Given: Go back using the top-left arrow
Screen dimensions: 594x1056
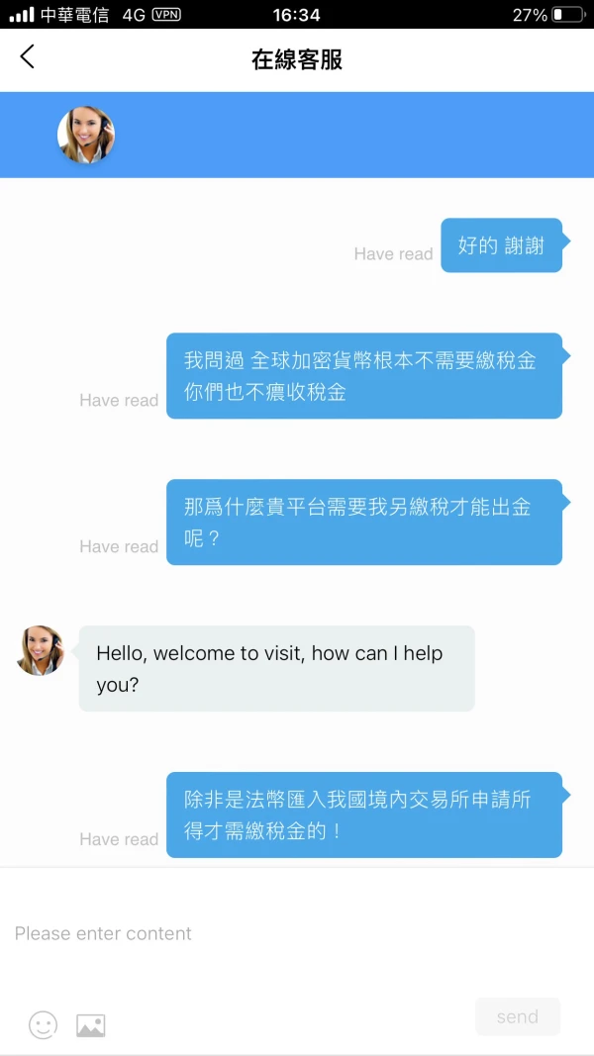Looking at the screenshot, I should point(27,57).
